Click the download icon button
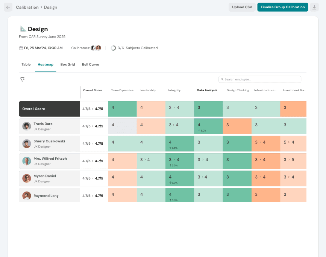Image resolution: width=326 pixels, height=257 pixels. click(x=314, y=7)
